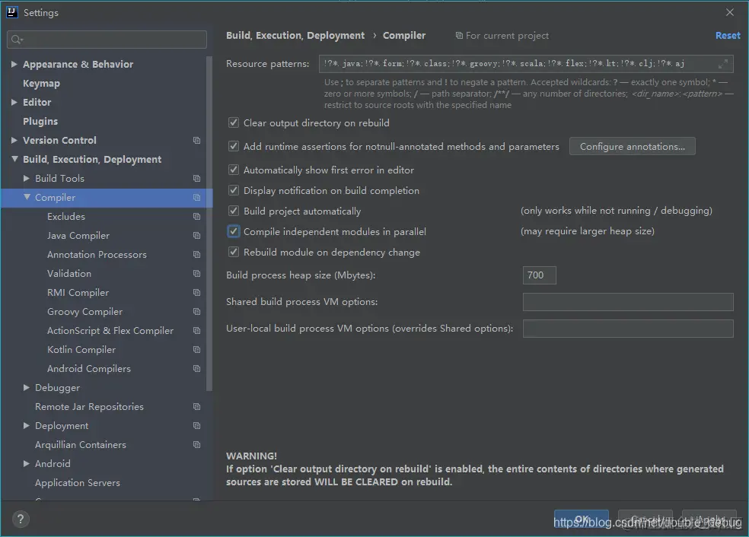Open the Plugins settings page
The width and height of the screenshot is (749, 537).
click(40, 121)
